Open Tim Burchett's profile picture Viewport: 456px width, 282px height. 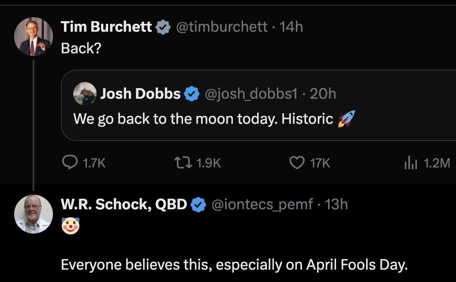pos(33,37)
